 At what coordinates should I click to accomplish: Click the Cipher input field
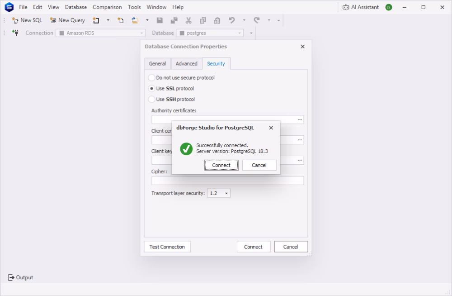(x=227, y=181)
